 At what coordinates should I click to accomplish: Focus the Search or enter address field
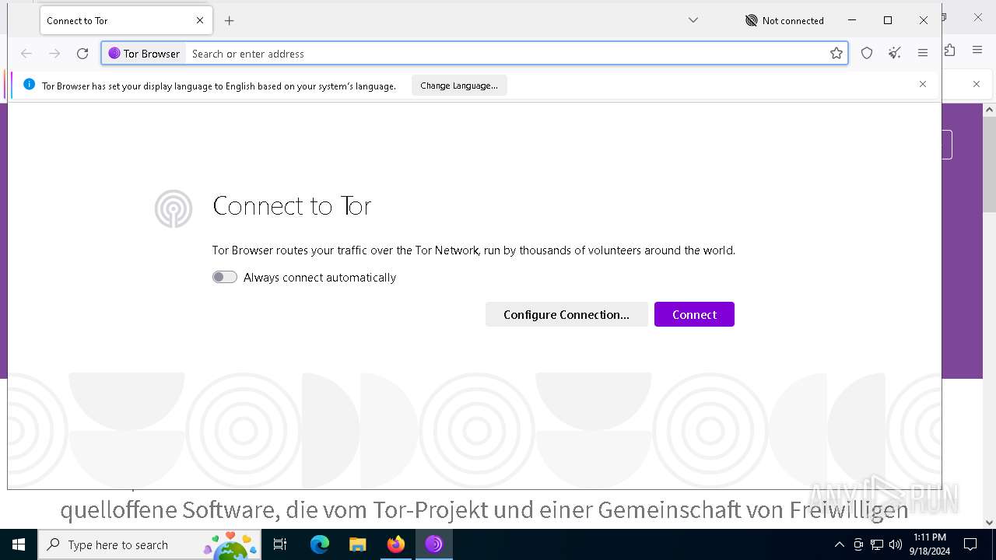coord(506,54)
